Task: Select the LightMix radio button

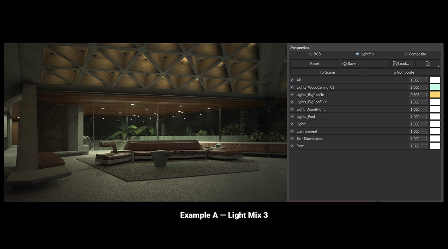Action: click(357, 54)
